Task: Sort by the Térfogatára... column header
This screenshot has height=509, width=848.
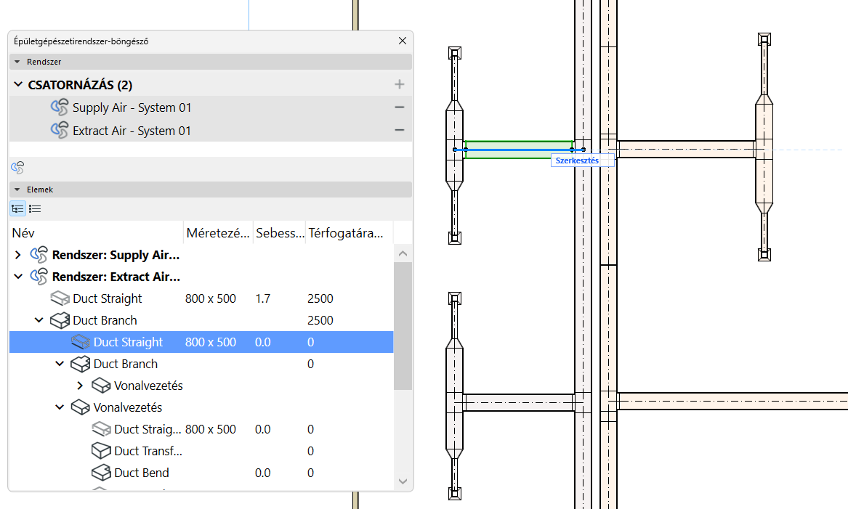Action: tap(350, 233)
